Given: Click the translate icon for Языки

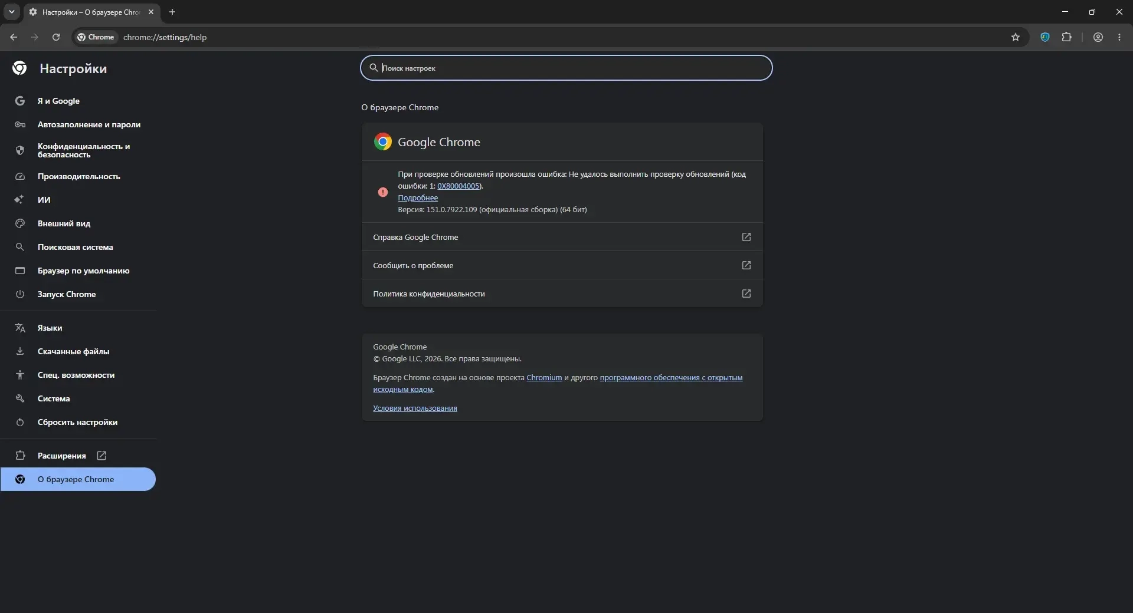Looking at the screenshot, I should pyautogui.click(x=20, y=328).
